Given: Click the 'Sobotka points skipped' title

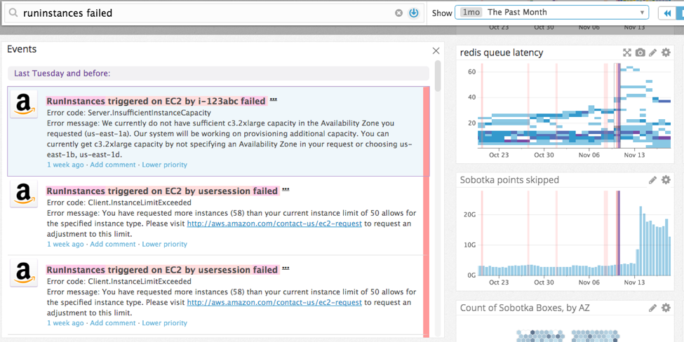Looking at the screenshot, I should tap(509, 180).
